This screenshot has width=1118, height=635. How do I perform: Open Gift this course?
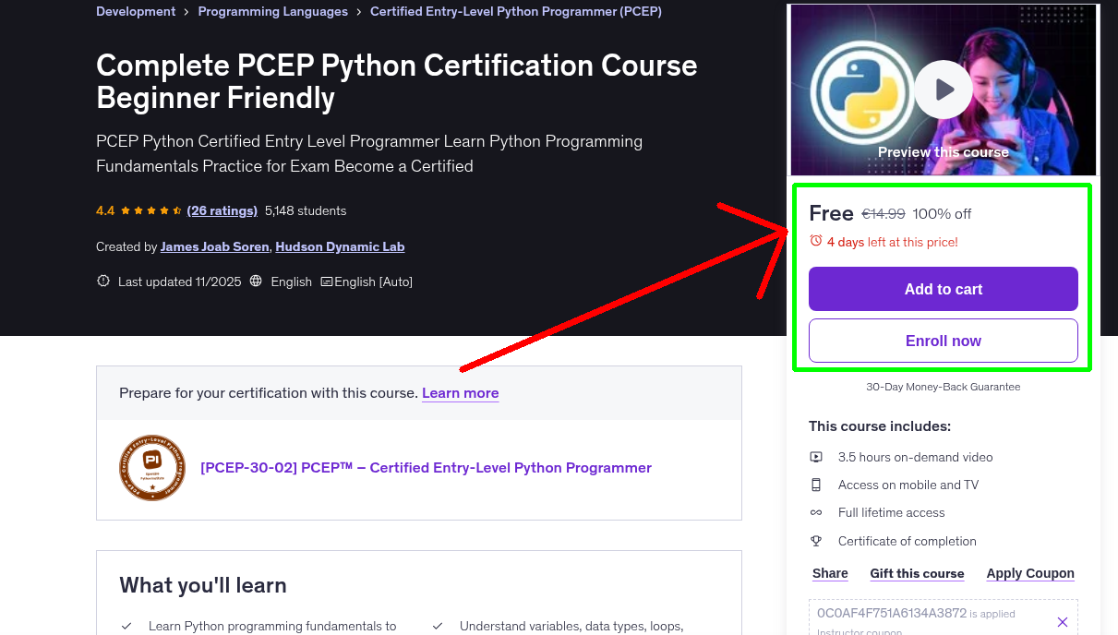917,573
